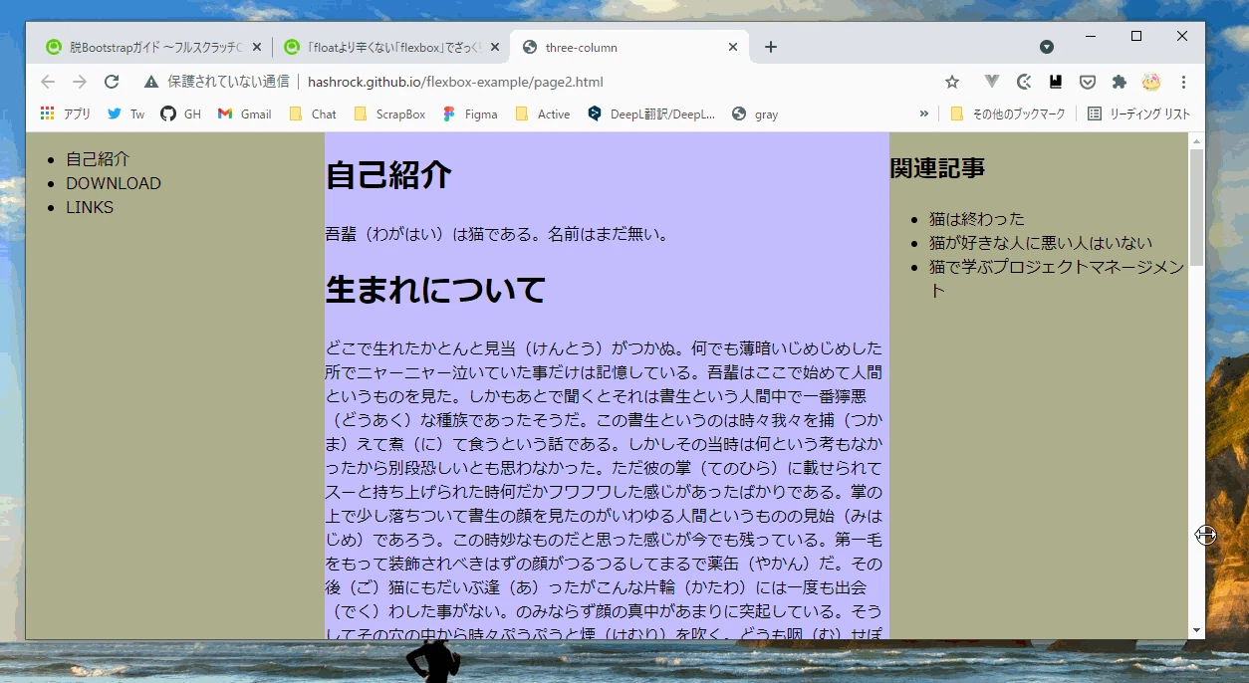Open the Figma bookmark
1249x683 pixels.
(470, 114)
